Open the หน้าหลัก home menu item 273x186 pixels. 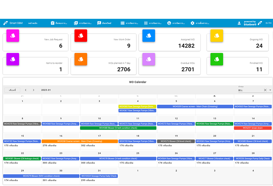click(33, 23)
